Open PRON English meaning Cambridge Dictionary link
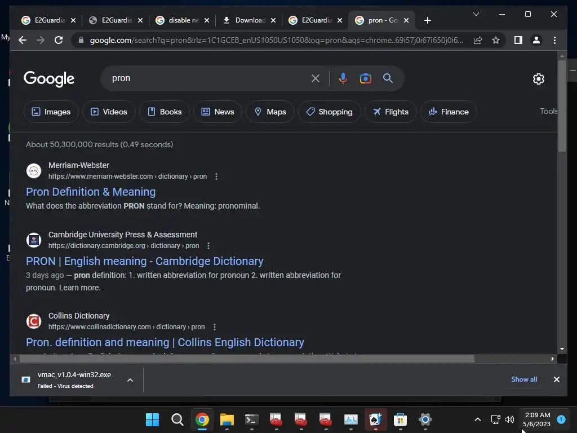577x433 pixels. (x=145, y=261)
